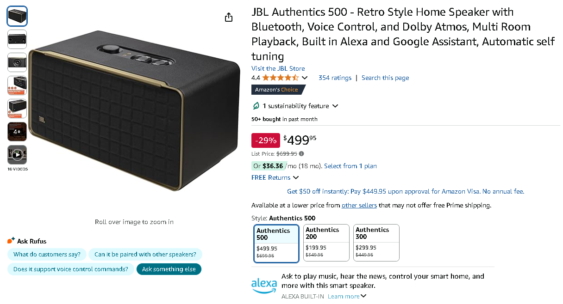Select the Authentics 300 style option

point(376,243)
